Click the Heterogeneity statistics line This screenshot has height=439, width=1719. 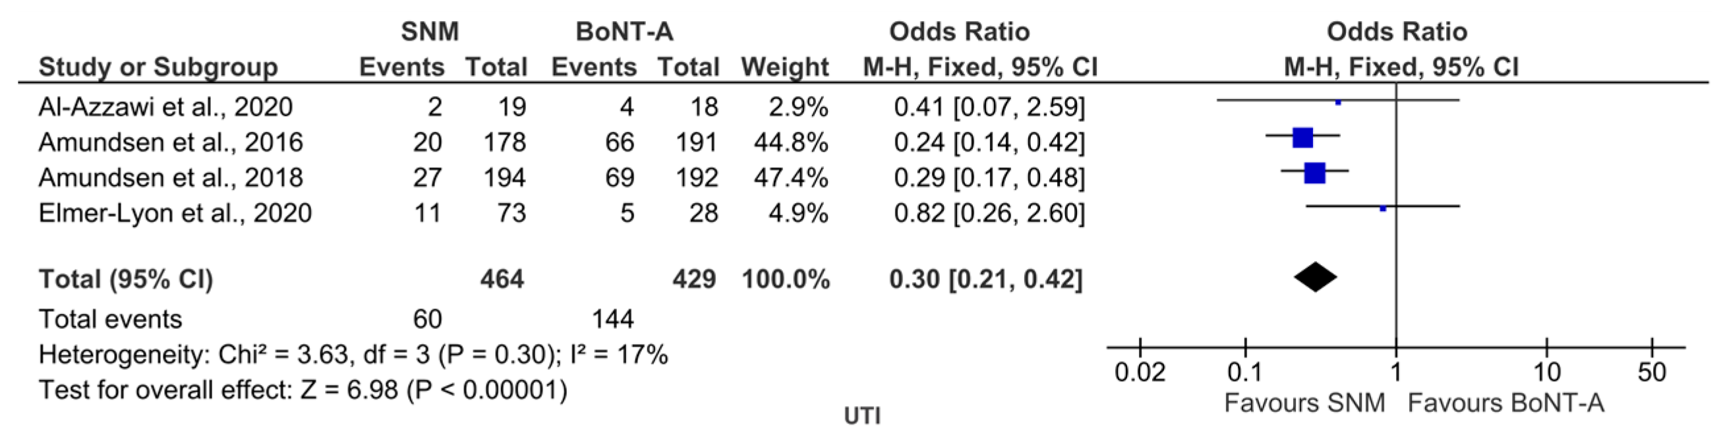tap(353, 354)
